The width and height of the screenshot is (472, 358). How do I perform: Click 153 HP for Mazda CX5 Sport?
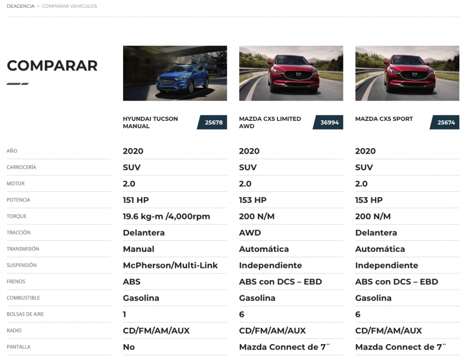[x=369, y=200]
